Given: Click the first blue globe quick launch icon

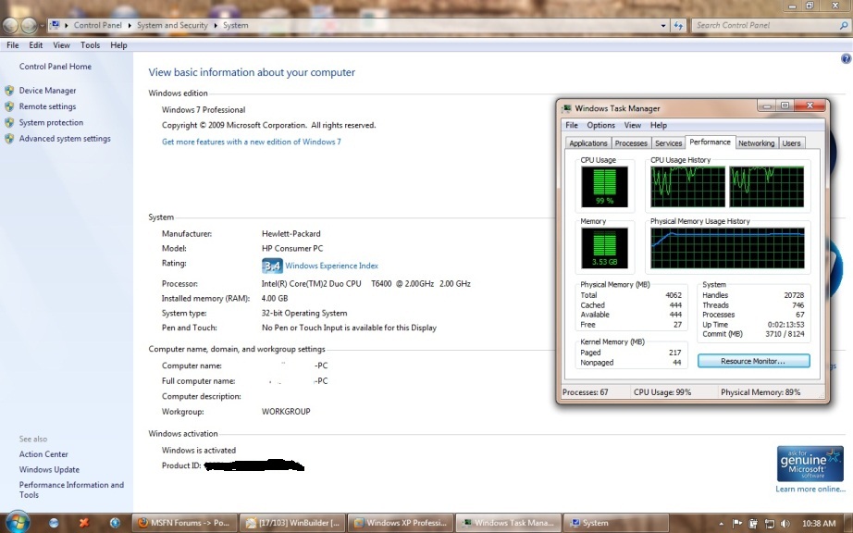Looking at the screenshot, I should click(54, 523).
